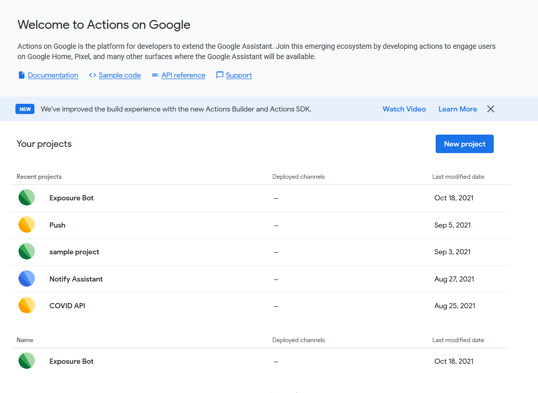The height and width of the screenshot is (393, 538).
Task: Click the Last modified date header in Recent projects
Action: pyautogui.click(x=458, y=177)
